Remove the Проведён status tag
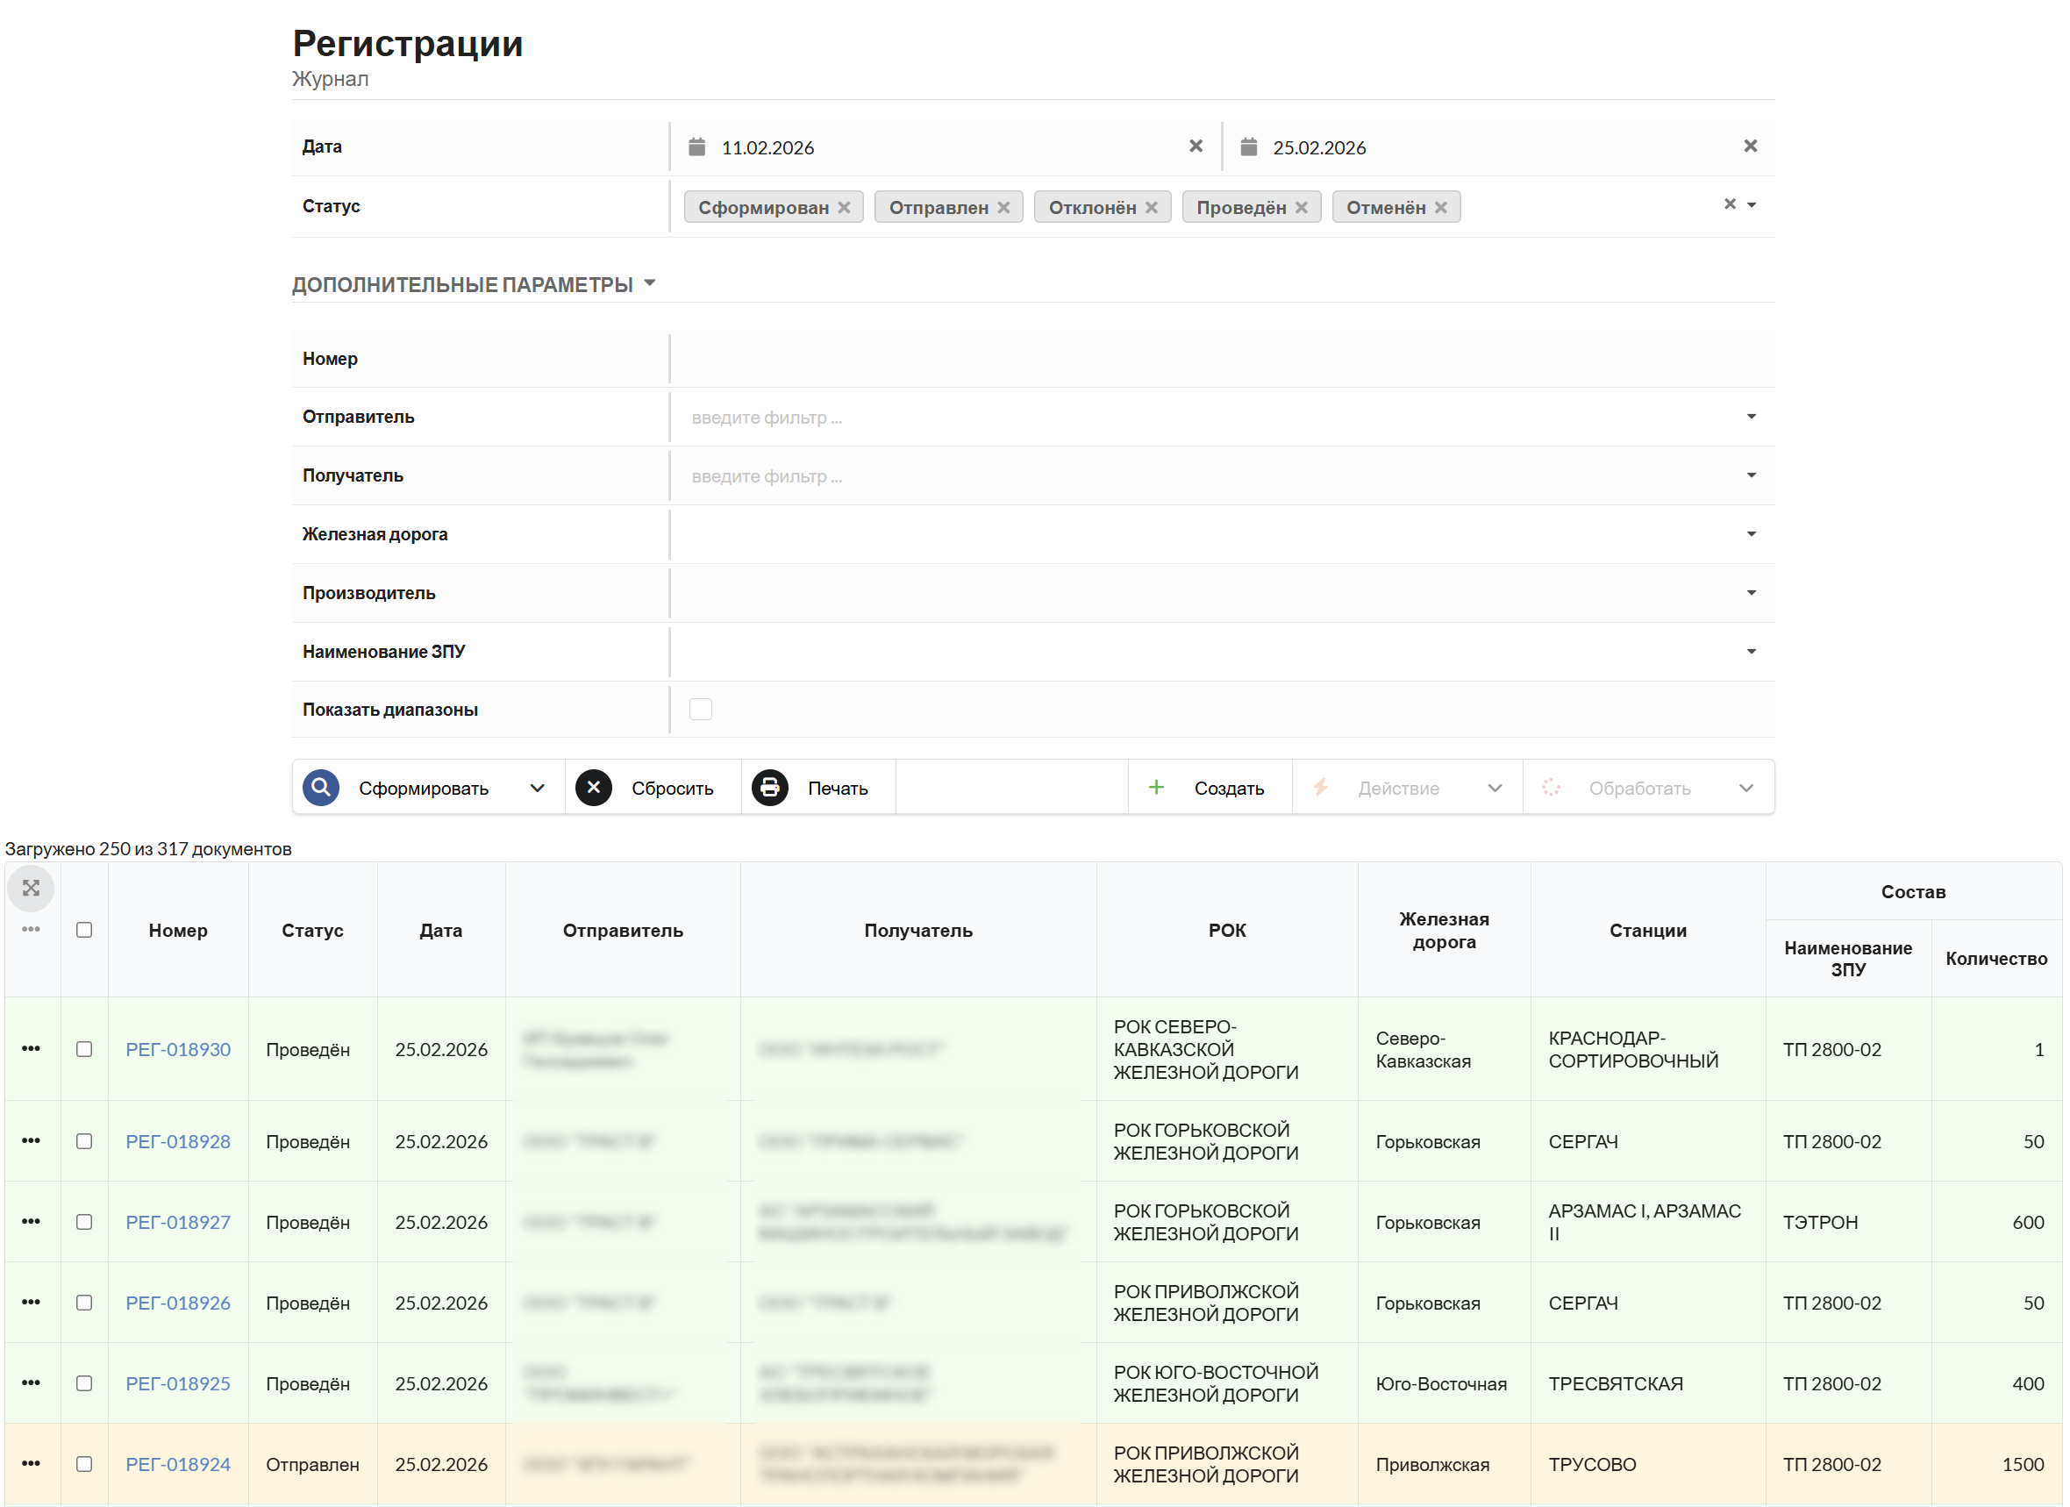Screen dimensions: 2070x1507 (x=1302, y=207)
